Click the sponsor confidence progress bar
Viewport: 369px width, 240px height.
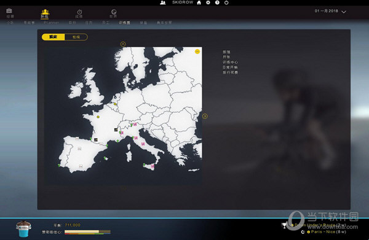click(x=87, y=232)
